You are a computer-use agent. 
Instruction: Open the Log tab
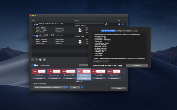pyautogui.click(x=135, y=31)
